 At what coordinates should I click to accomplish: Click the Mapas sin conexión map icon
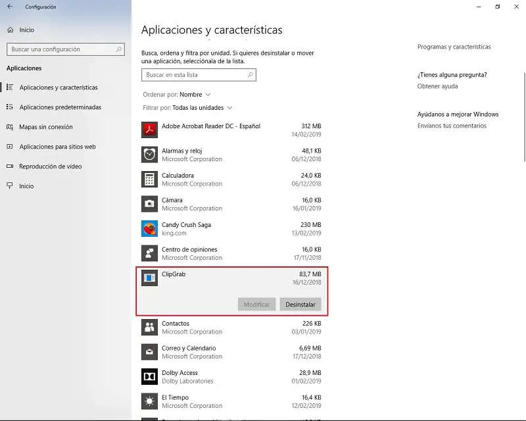(10, 127)
